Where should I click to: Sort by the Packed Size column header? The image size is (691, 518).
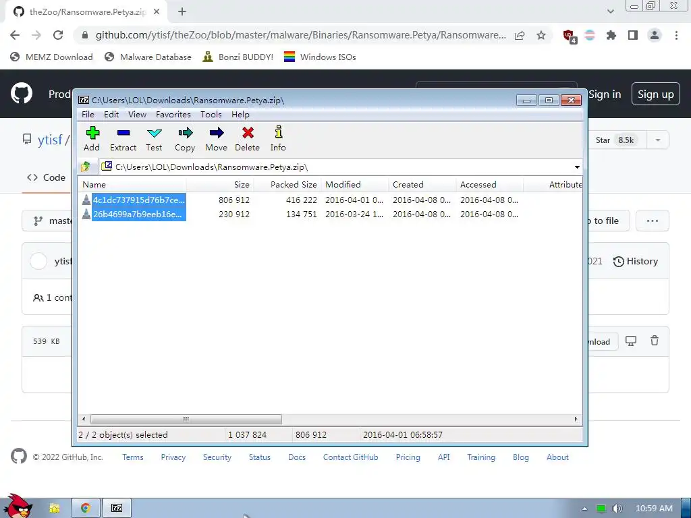click(x=287, y=185)
